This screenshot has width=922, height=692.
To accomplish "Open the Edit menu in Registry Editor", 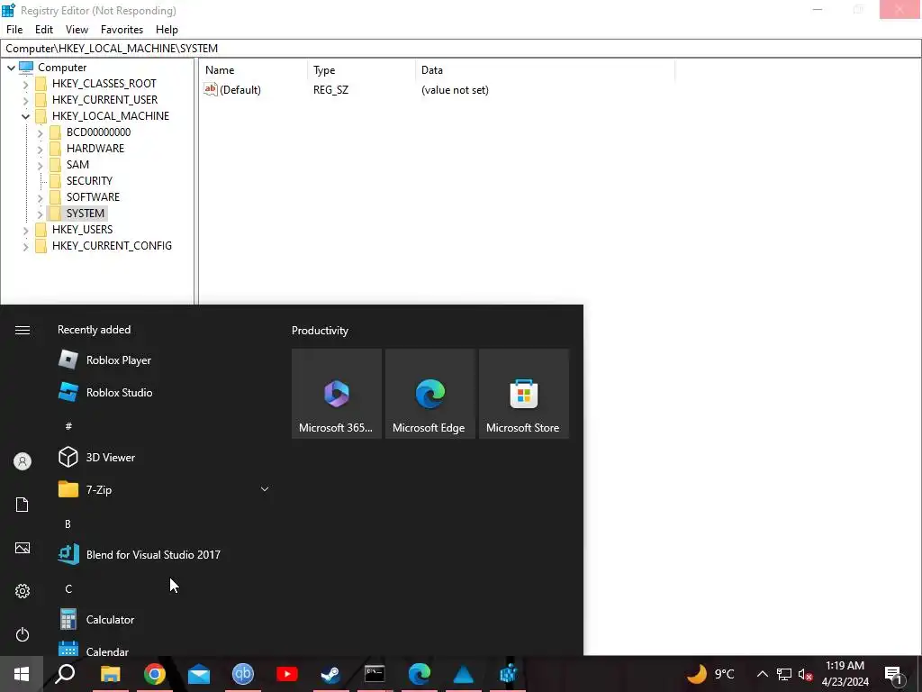I will point(43,30).
